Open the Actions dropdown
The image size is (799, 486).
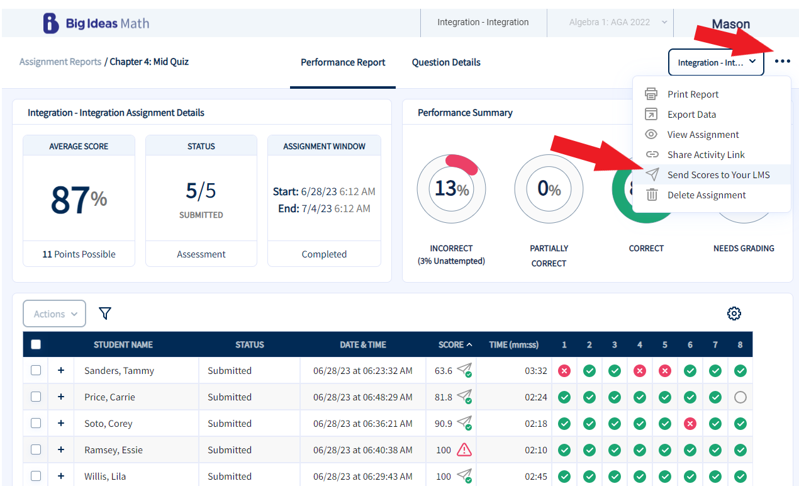(x=55, y=314)
